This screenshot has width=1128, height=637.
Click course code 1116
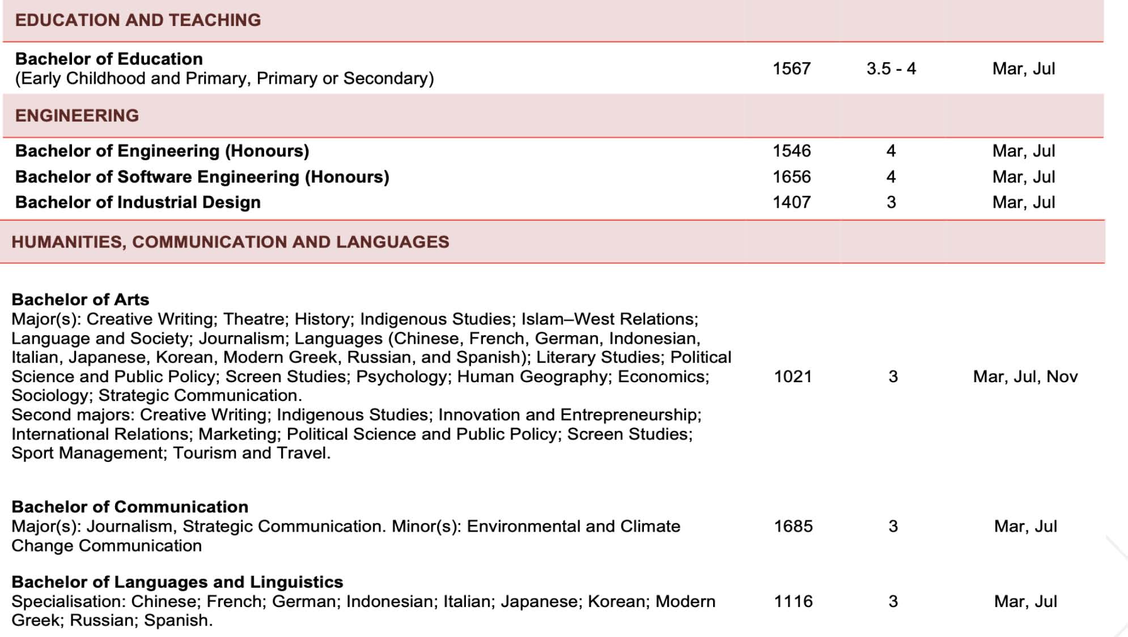click(793, 601)
